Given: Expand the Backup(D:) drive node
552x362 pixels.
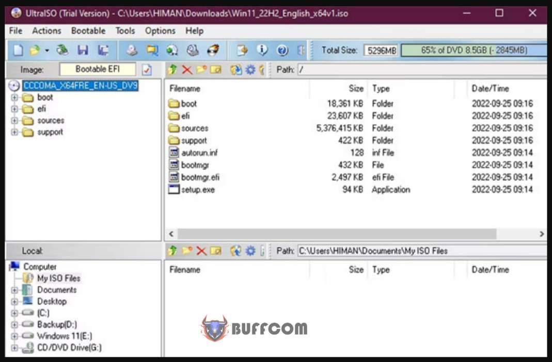Looking at the screenshot, I should click(14, 324).
